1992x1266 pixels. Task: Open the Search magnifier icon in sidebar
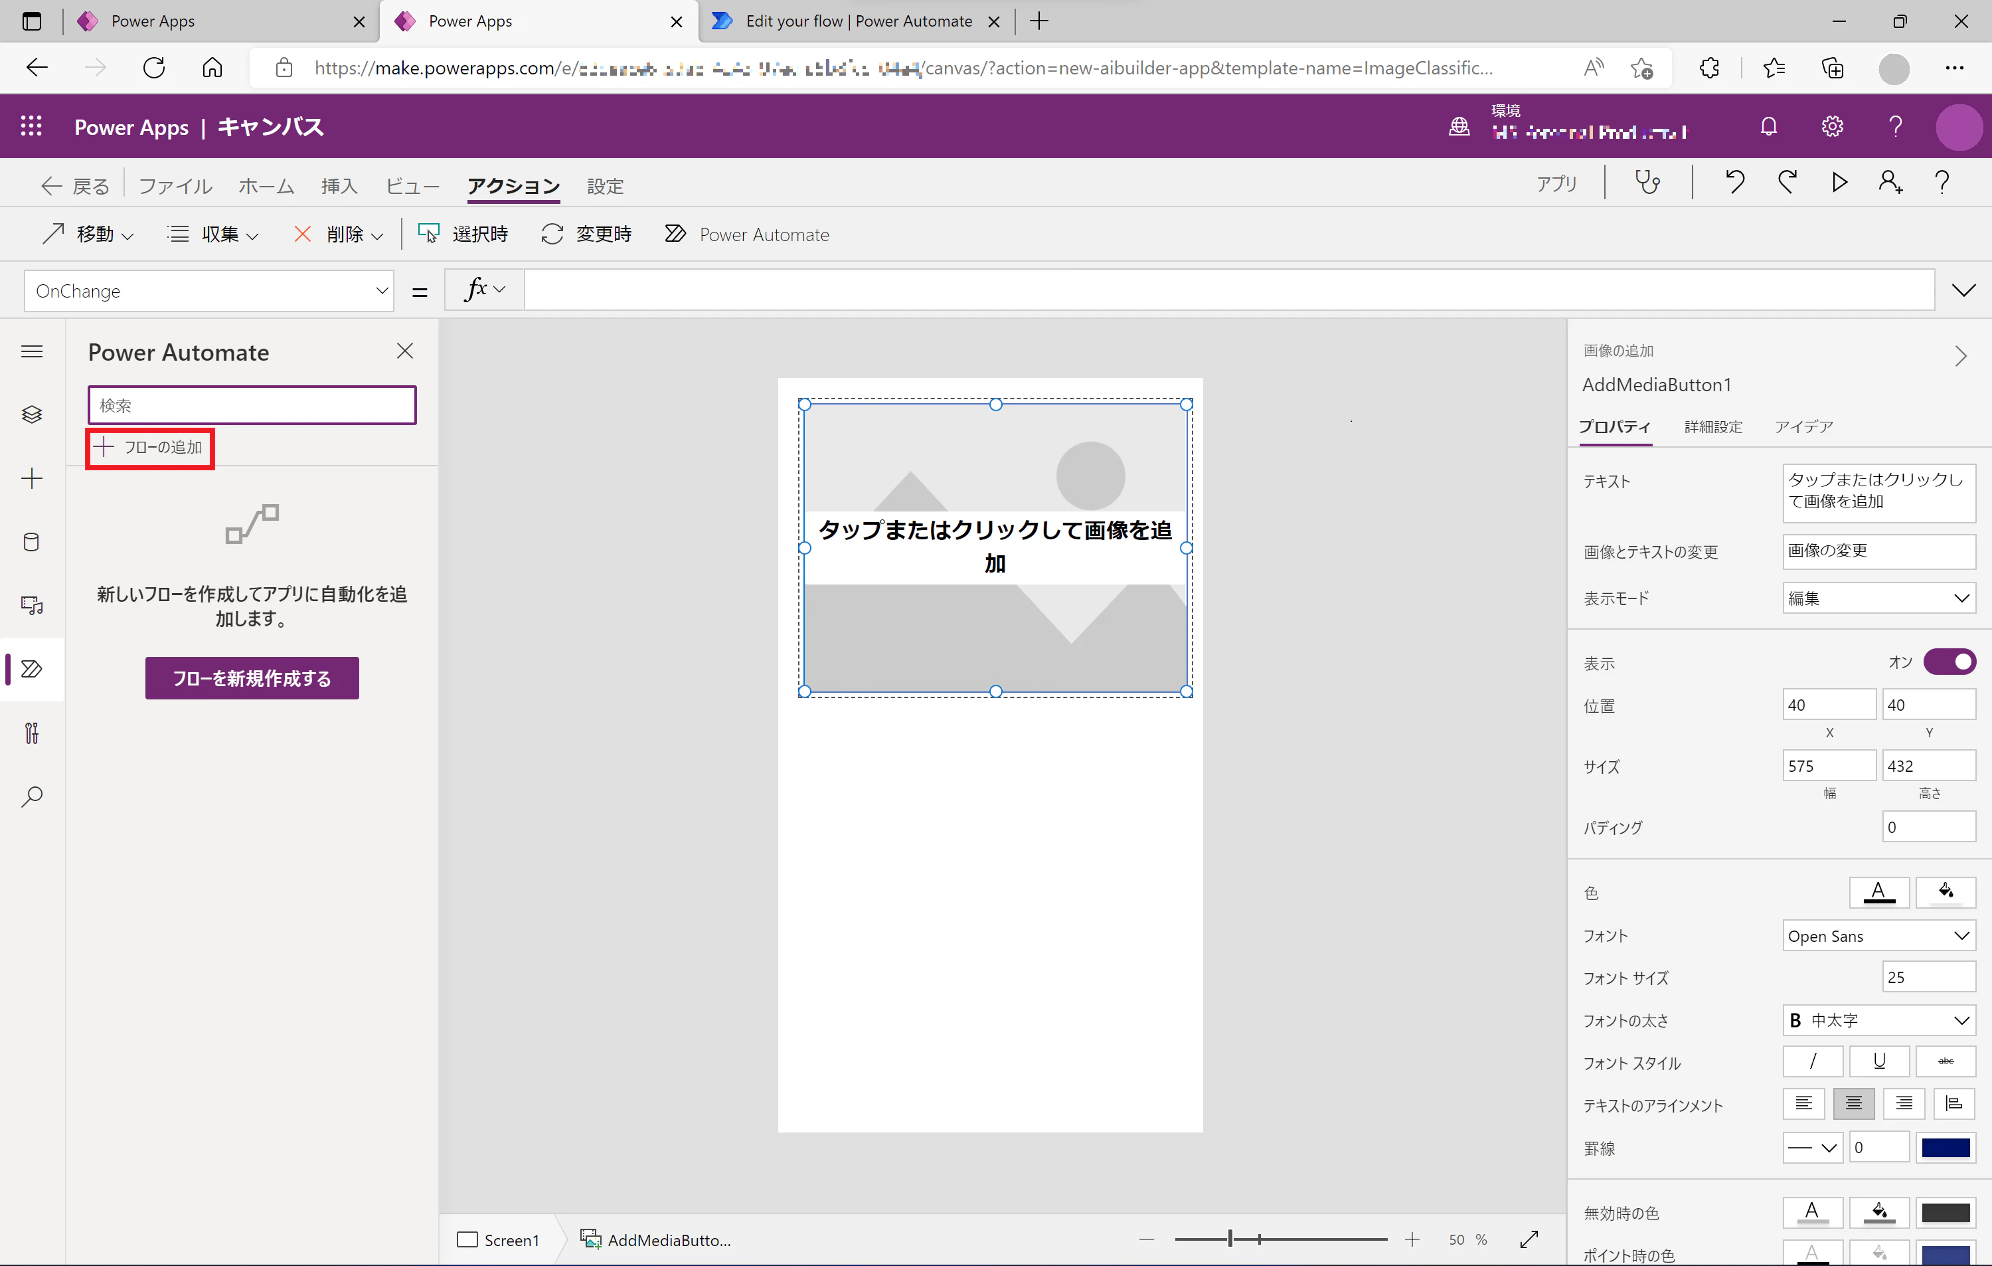pos(31,797)
